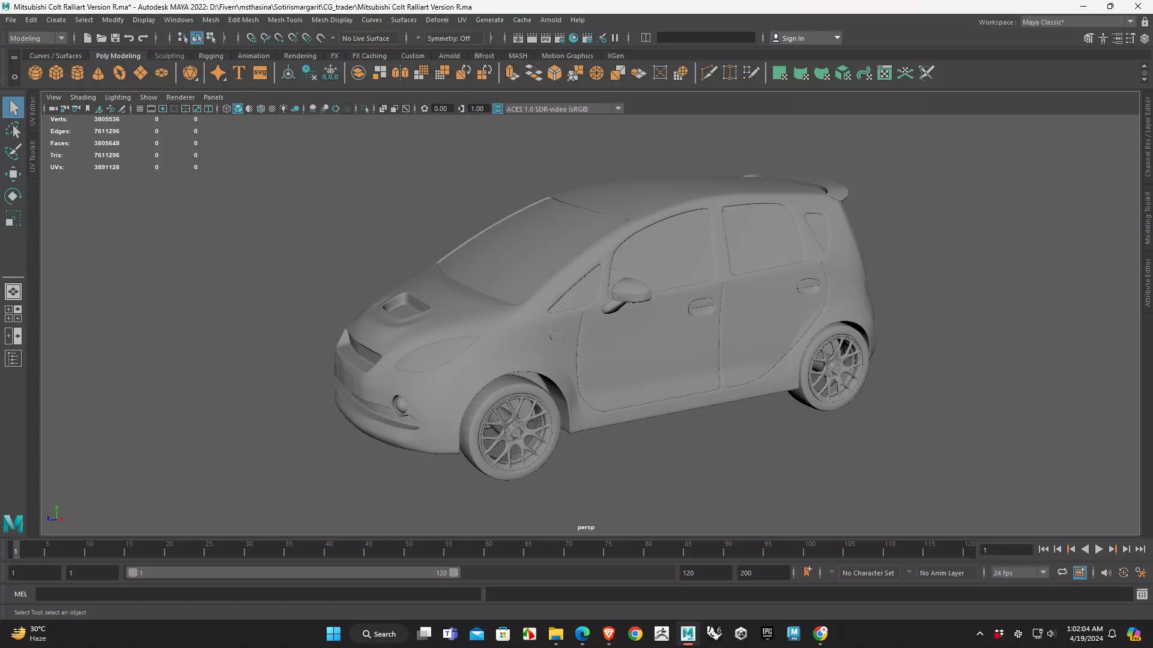Select the Lasso tool in toolbox
The width and height of the screenshot is (1153, 648).
click(13, 130)
